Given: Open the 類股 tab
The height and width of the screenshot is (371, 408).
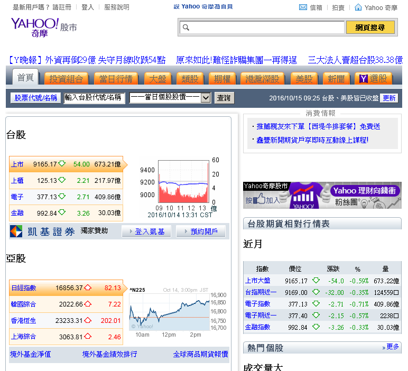Looking at the screenshot, I should [x=190, y=79].
